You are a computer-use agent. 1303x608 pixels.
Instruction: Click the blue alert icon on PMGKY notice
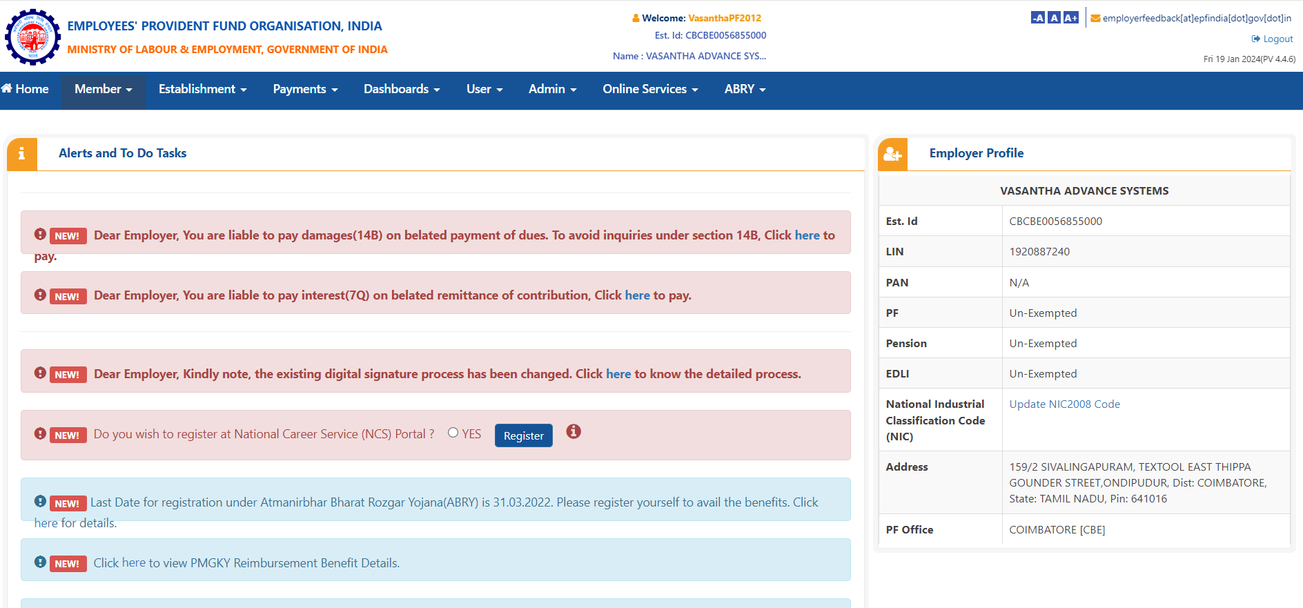coord(40,562)
